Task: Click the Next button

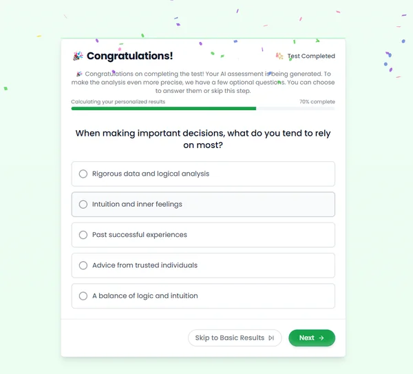Action: pyautogui.click(x=312, y=338)
